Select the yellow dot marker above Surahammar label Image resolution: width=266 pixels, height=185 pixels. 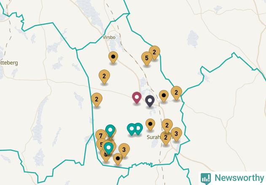(150, 125)
